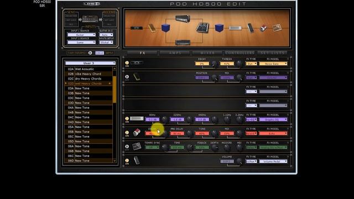
Task: Toggle the Noise Gate effect on/off
Action: click(x=127, y=62)
